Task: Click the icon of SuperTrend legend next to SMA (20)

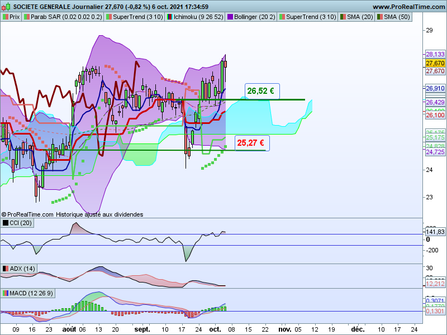Action: [282, 17]
